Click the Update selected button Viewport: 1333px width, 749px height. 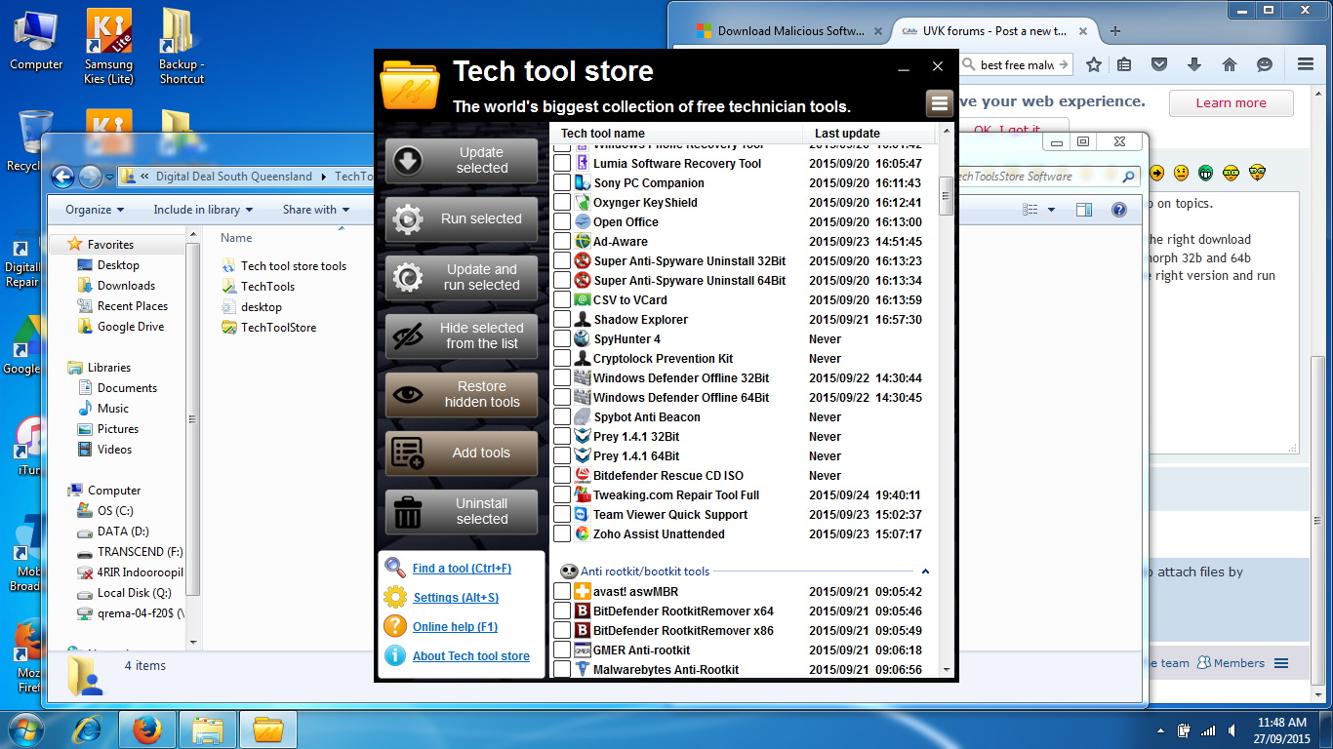click(462, 161)
